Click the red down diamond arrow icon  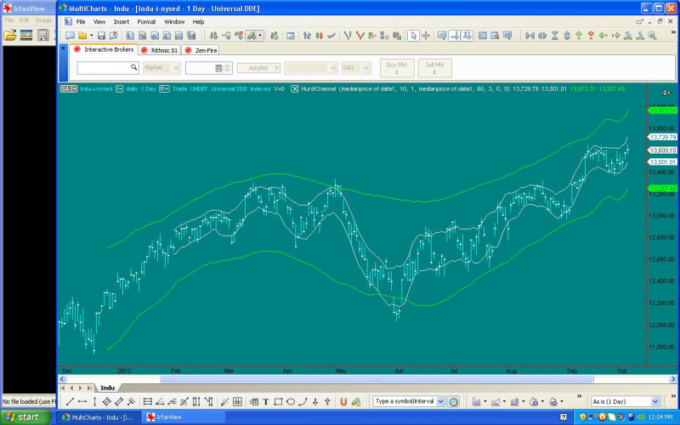[591, 36]
